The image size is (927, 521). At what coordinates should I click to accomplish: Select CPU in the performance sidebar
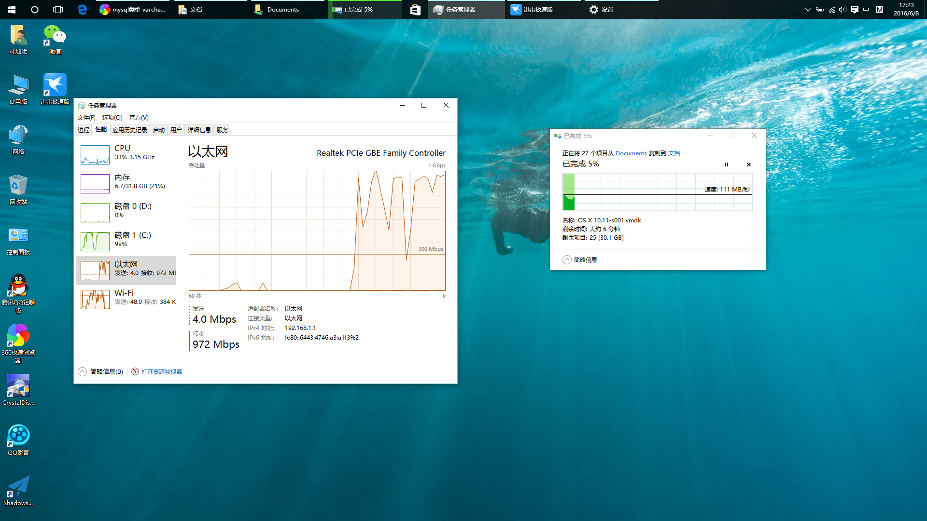pos(126,154)
